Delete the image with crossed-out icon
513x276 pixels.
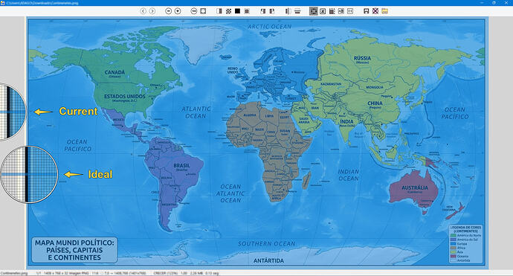point(375,11)
